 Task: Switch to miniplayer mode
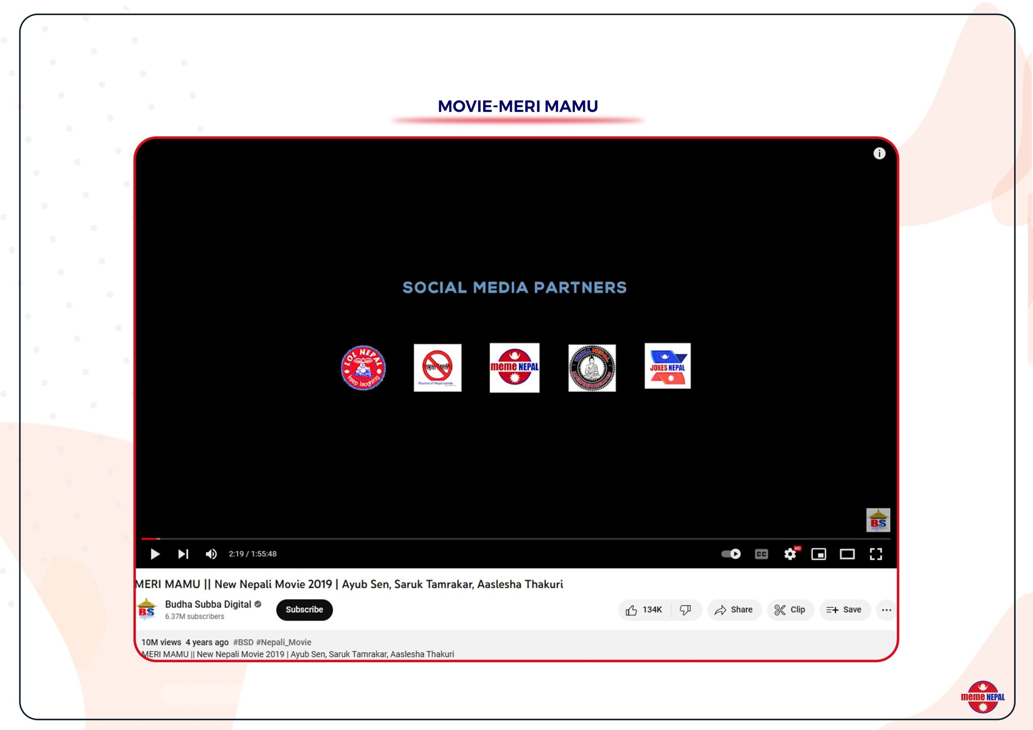(818, 554)
